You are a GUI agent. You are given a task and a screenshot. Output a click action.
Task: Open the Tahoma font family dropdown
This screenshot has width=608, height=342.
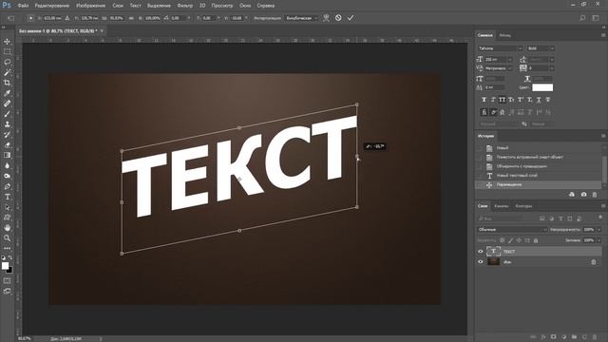point(520,48)
